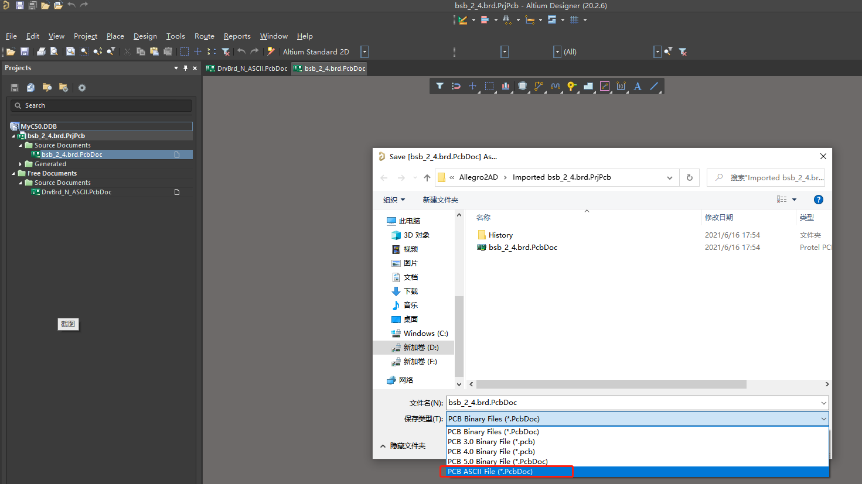Toggle 隐藏文件夹 to hide folders pane
862x484 pixels.
point(403,446)
